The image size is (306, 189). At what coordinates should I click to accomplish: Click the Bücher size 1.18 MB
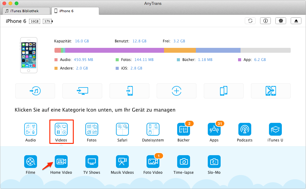(205, 60)
